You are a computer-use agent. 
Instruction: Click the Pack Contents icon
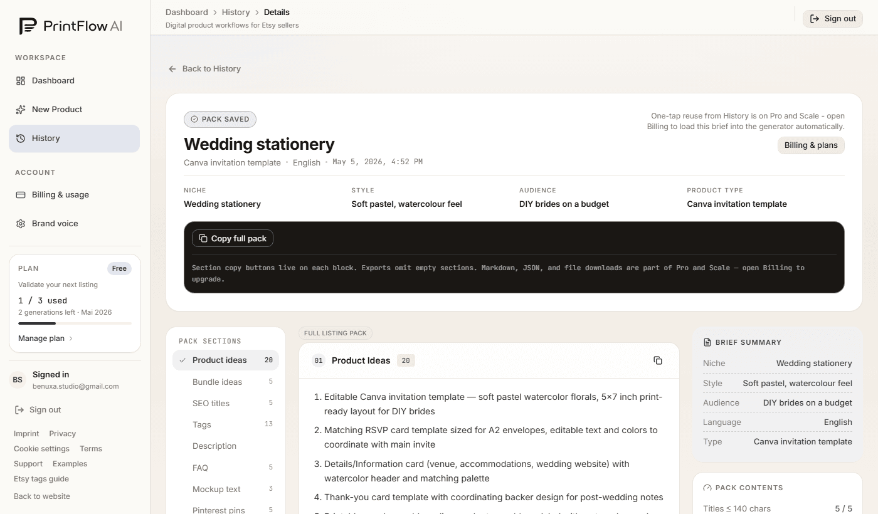tap(707, 488)
